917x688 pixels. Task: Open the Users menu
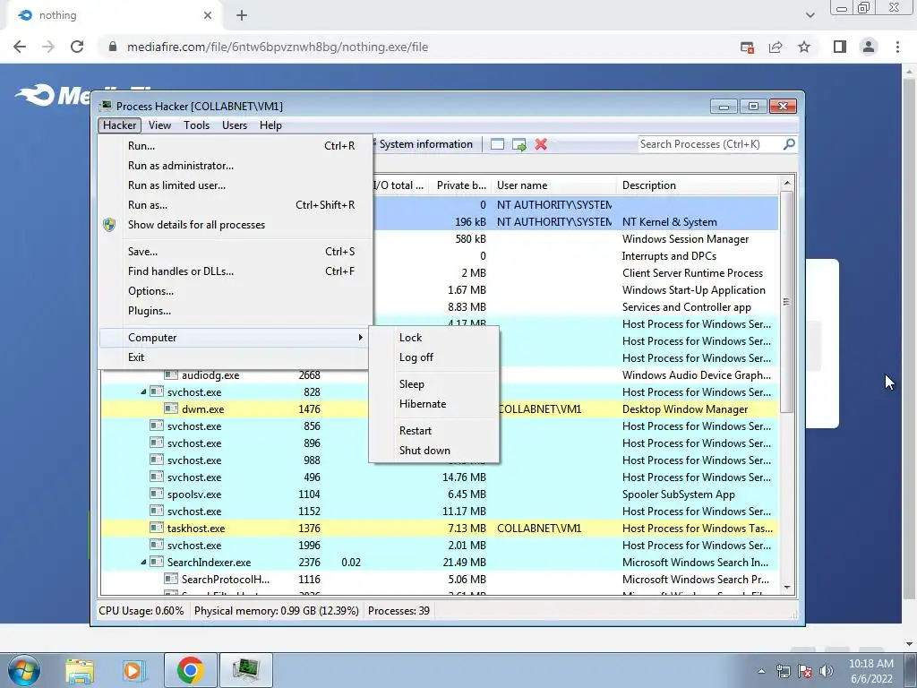[x=235, y=125]
